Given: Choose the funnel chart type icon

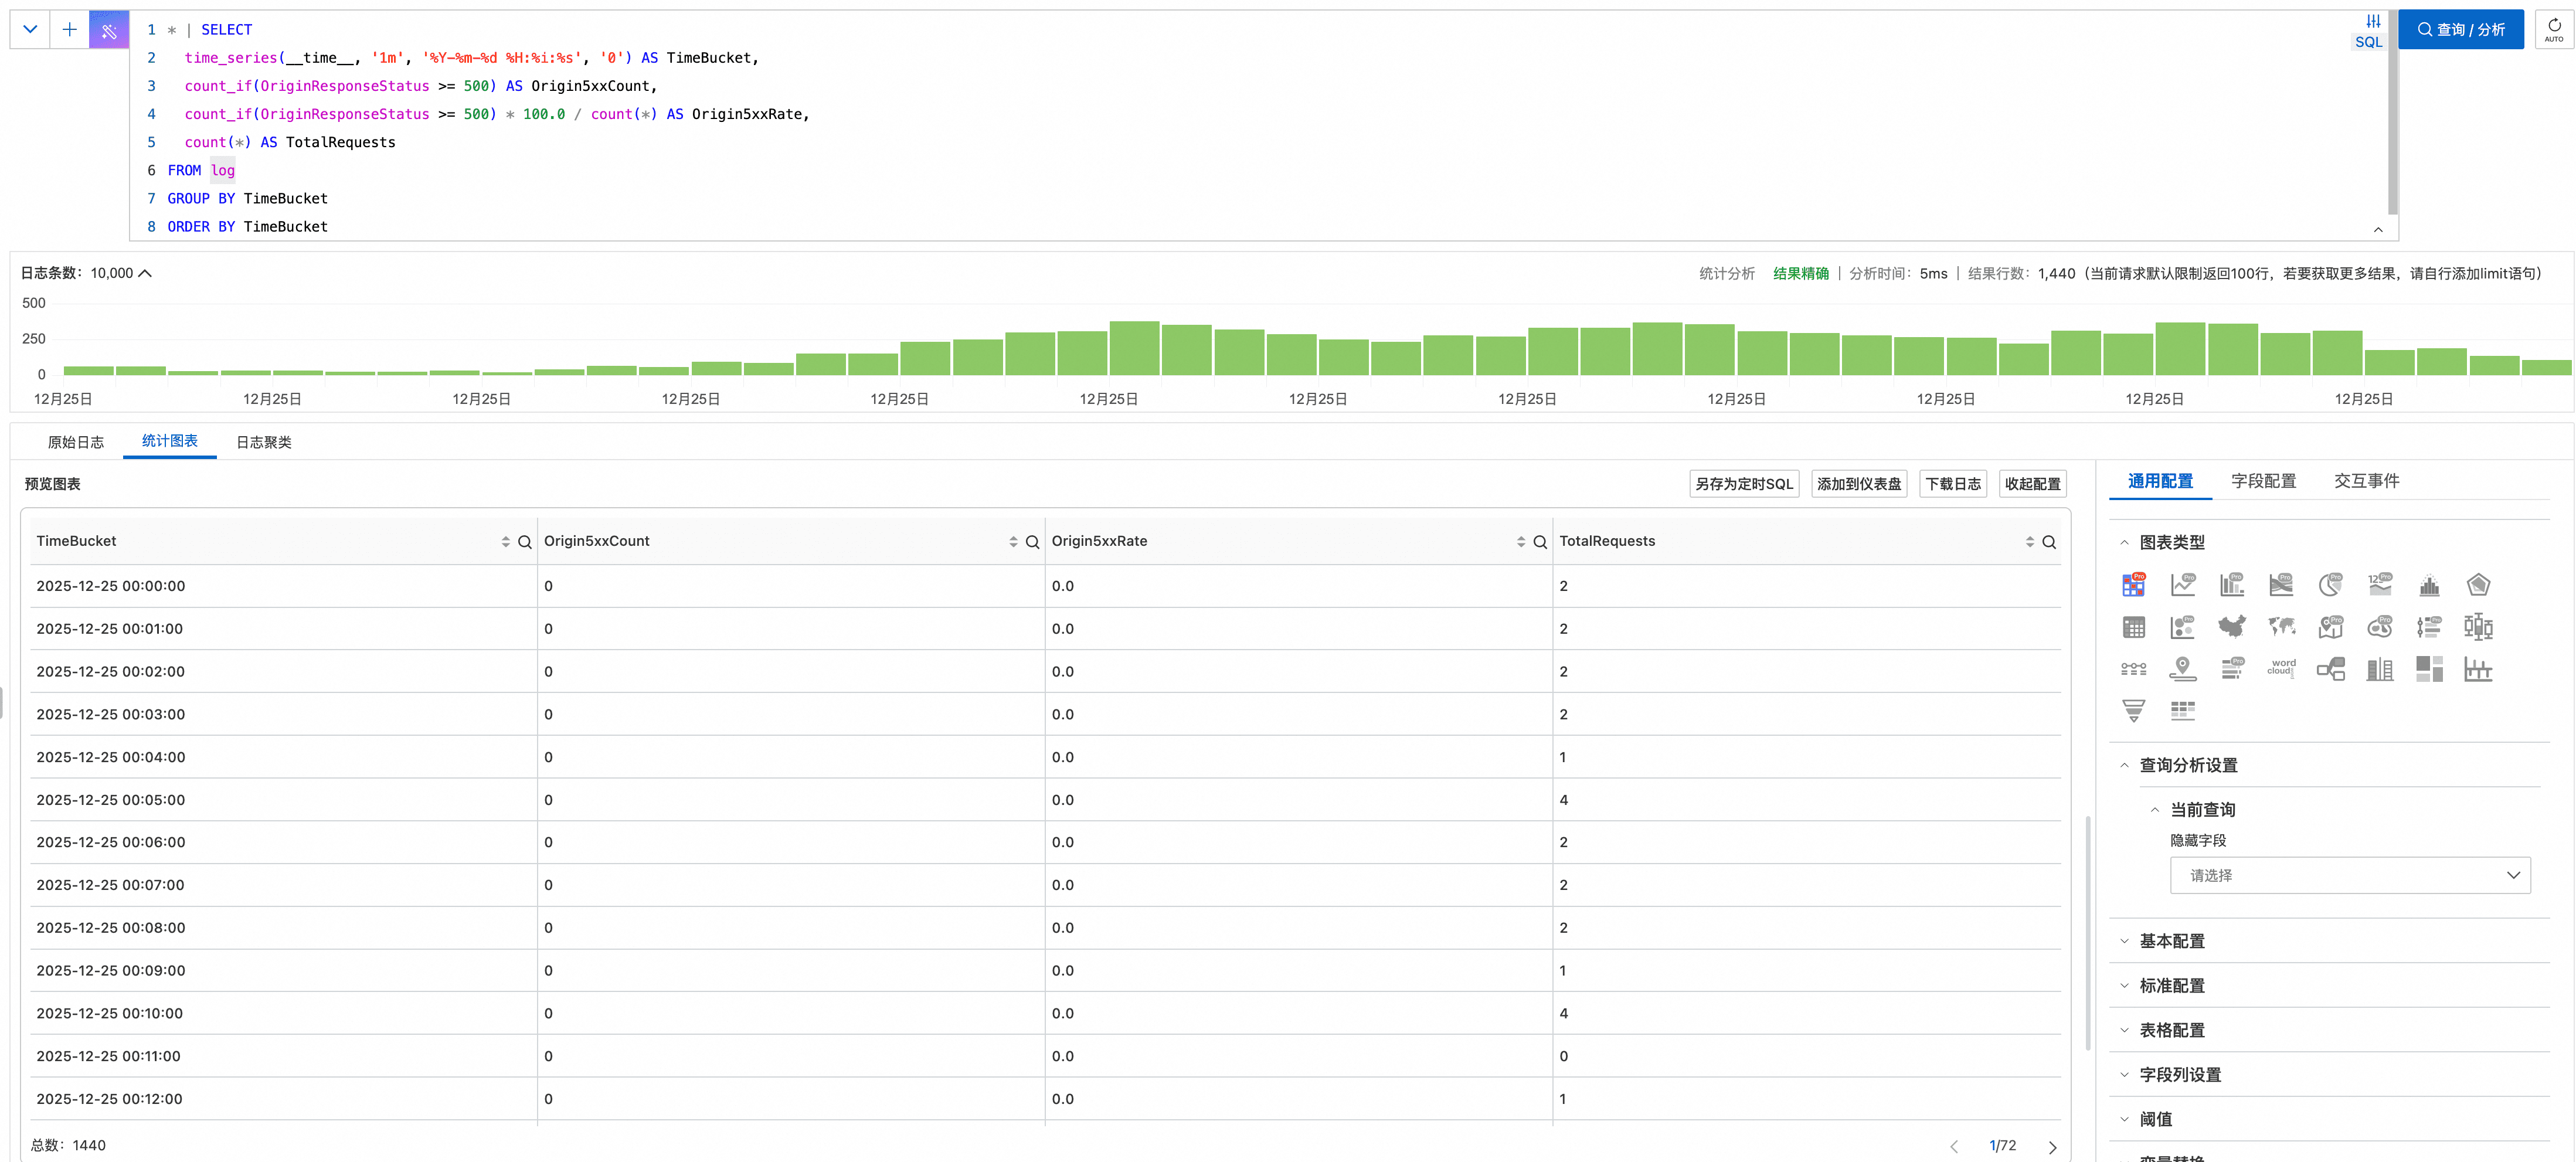Looking at the screenshot, I should pos(2133,710).
